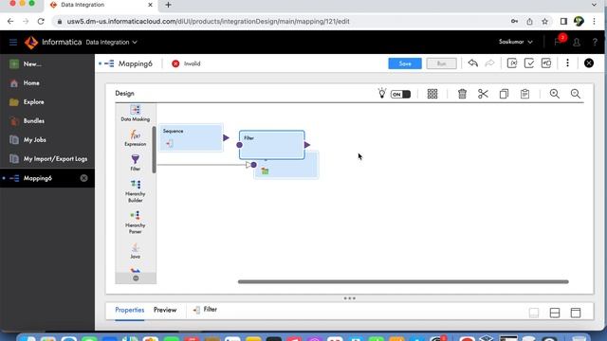The height and width of the screenshot is (341, 607).
Task: Bookmark this page with star icon
Action: 544,21
